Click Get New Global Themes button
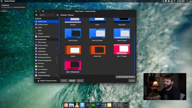 125,77
